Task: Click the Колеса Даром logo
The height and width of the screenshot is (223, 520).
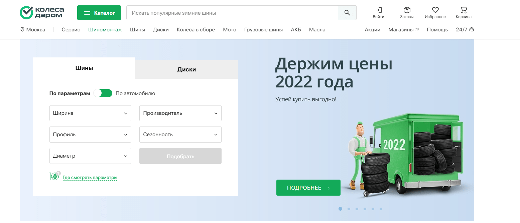Action: (x=42, y=13)
